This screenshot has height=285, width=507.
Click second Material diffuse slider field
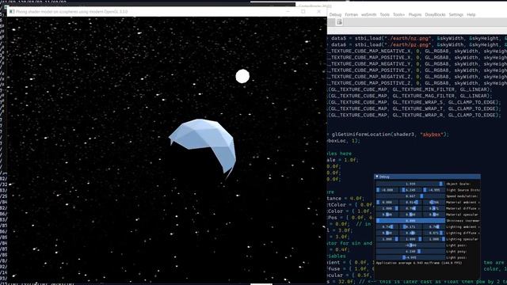click(410, 208)
